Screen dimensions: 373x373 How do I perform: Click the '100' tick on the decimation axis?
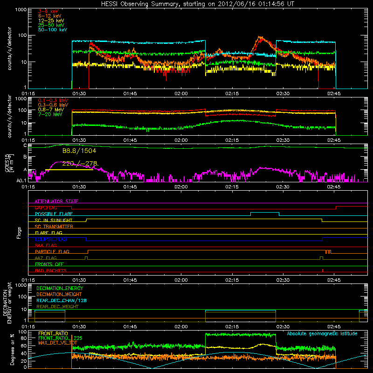click(x=23, y=297)
